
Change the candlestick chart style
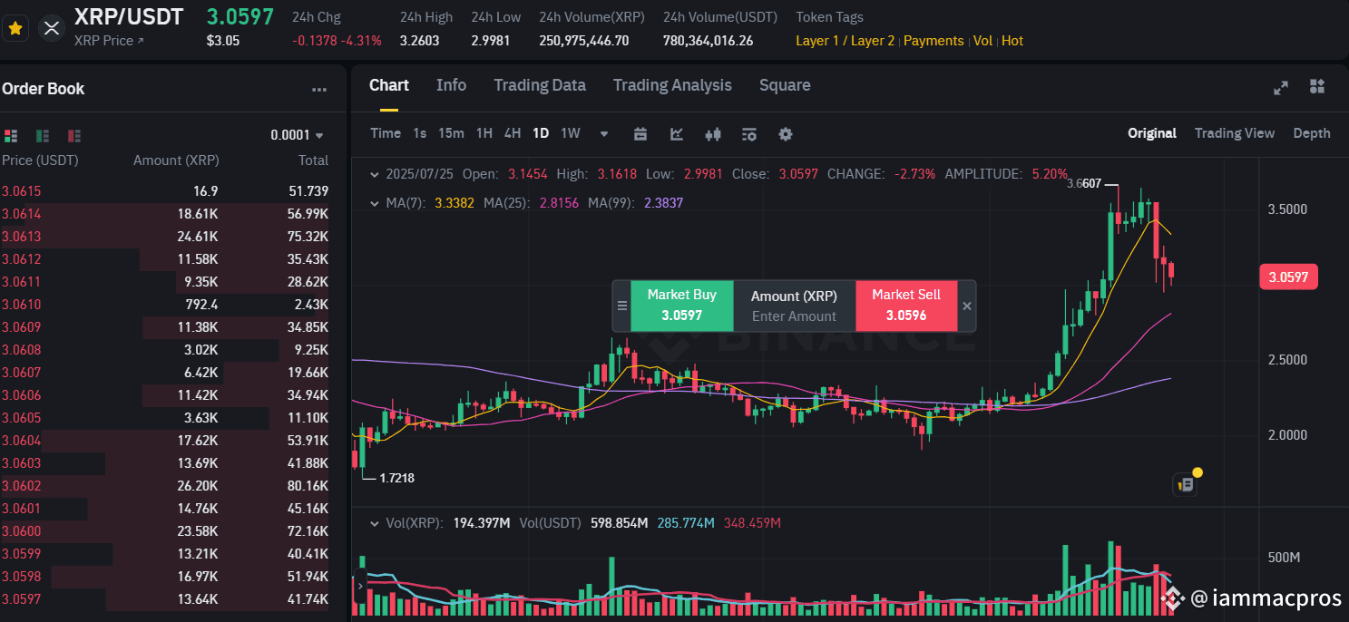(x=713, y=134)
